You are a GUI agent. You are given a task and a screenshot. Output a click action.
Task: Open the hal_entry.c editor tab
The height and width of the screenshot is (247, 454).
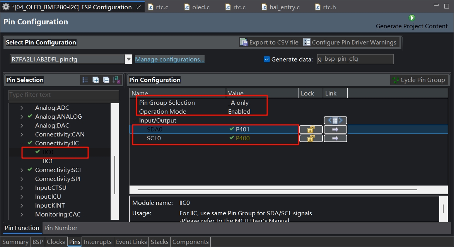click(281, 7)
